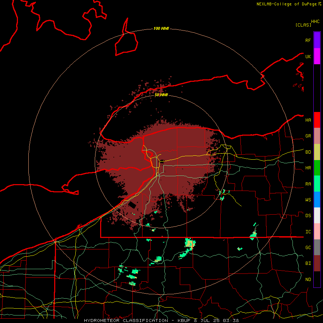Select the GC gray legend swatch

[x=317, y=247]
